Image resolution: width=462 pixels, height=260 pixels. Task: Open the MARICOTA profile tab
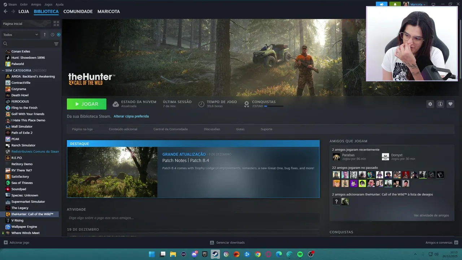click(109, 12)
